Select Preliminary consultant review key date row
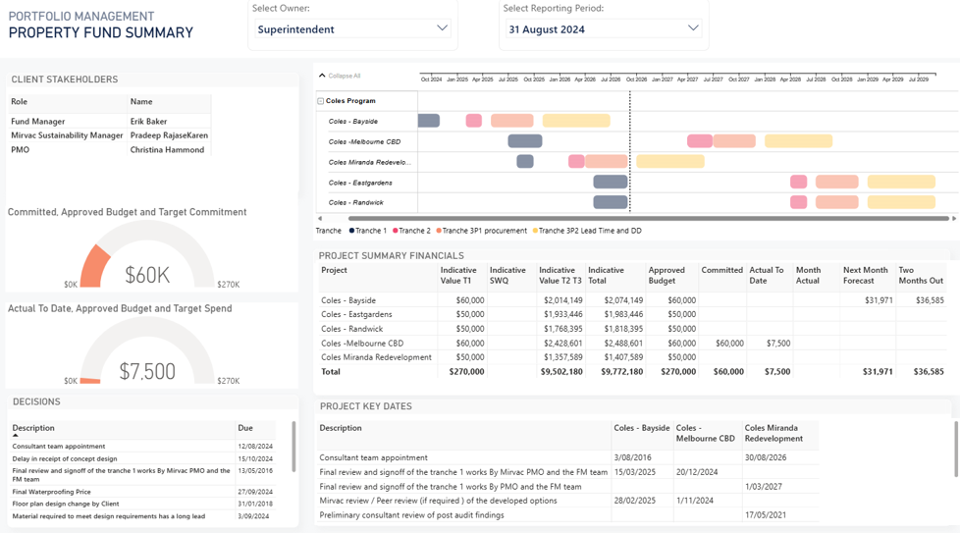 pos(568,515)
